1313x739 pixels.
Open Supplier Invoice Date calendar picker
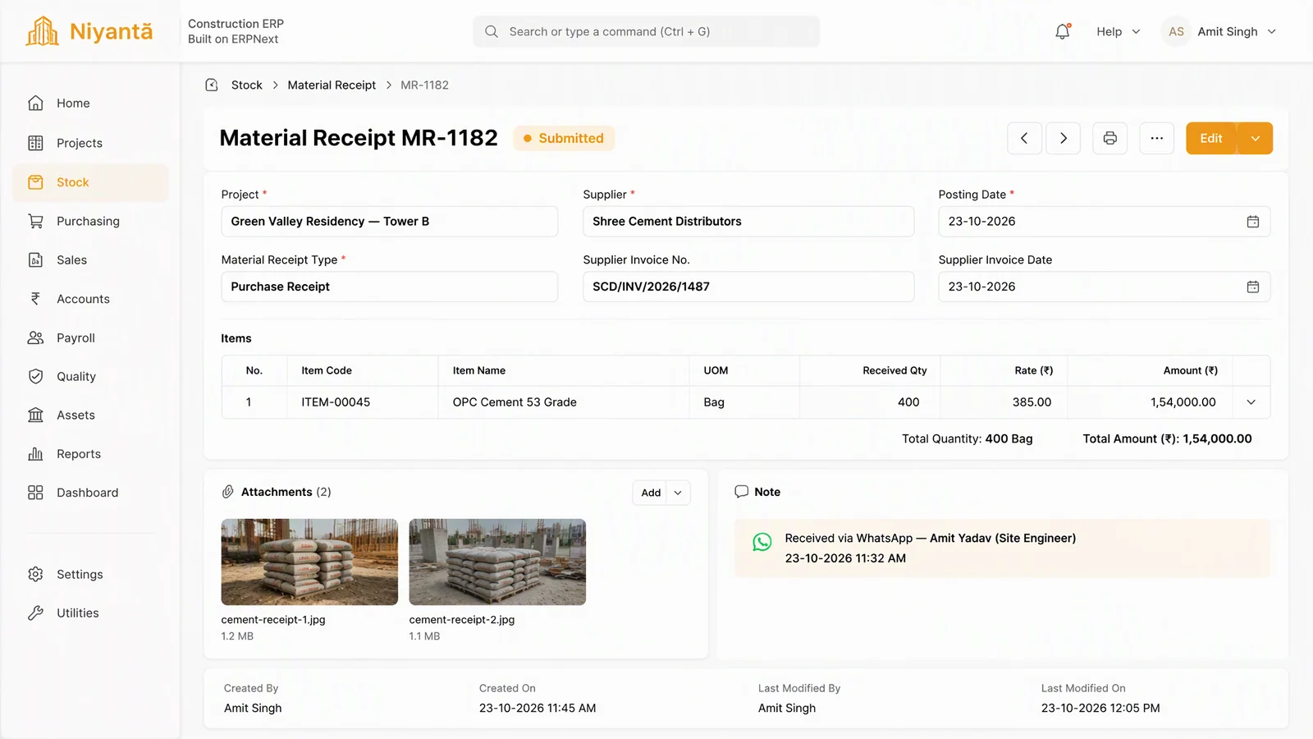click(x=1253, y=287)
